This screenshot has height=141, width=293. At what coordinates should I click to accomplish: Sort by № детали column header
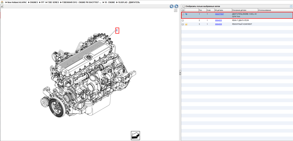pyautogui.click(x=223, y=10)
